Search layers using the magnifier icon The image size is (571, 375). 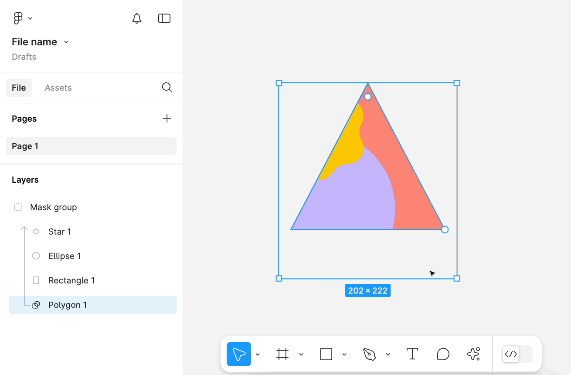click(167, 88)
